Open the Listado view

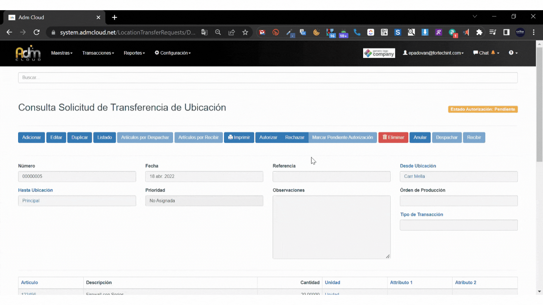coord(104,137)
